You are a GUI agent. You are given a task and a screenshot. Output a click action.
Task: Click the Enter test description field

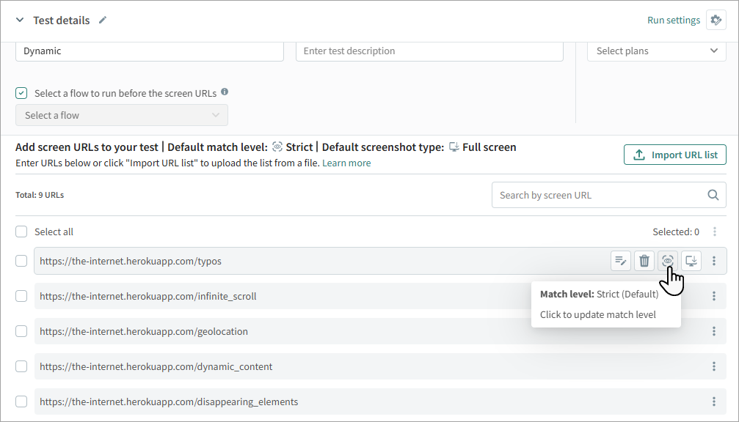(429, 51)
